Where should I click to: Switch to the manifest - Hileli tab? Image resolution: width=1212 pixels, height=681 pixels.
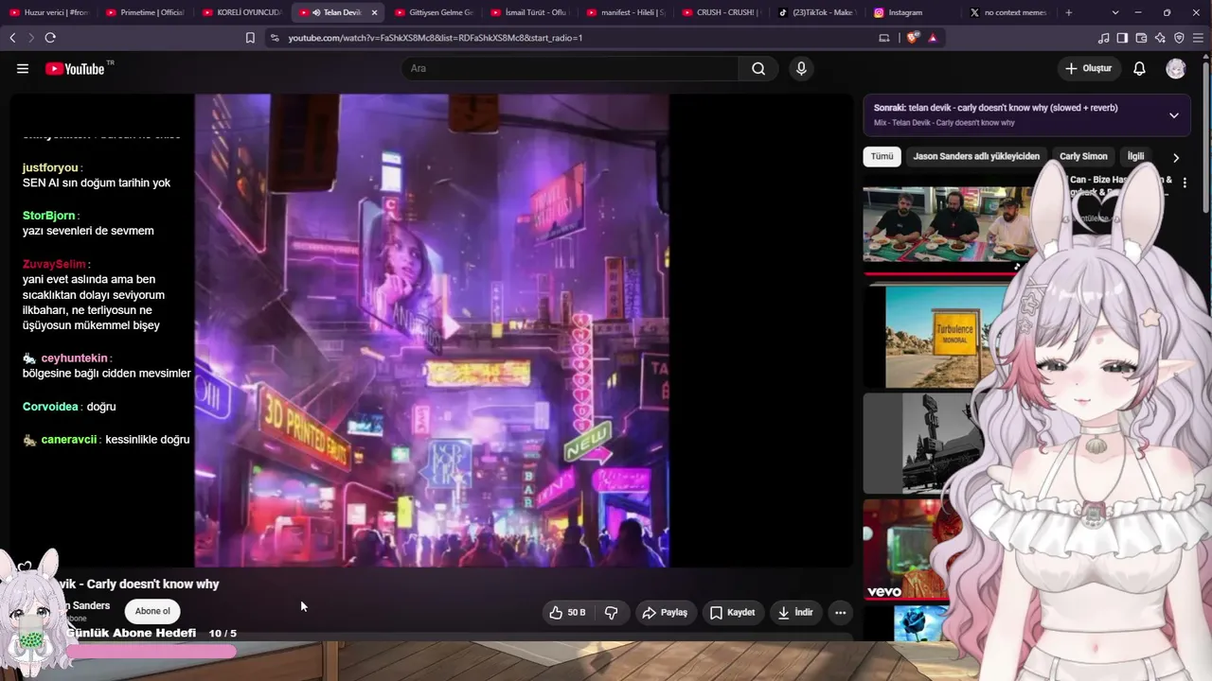[627, 12]
